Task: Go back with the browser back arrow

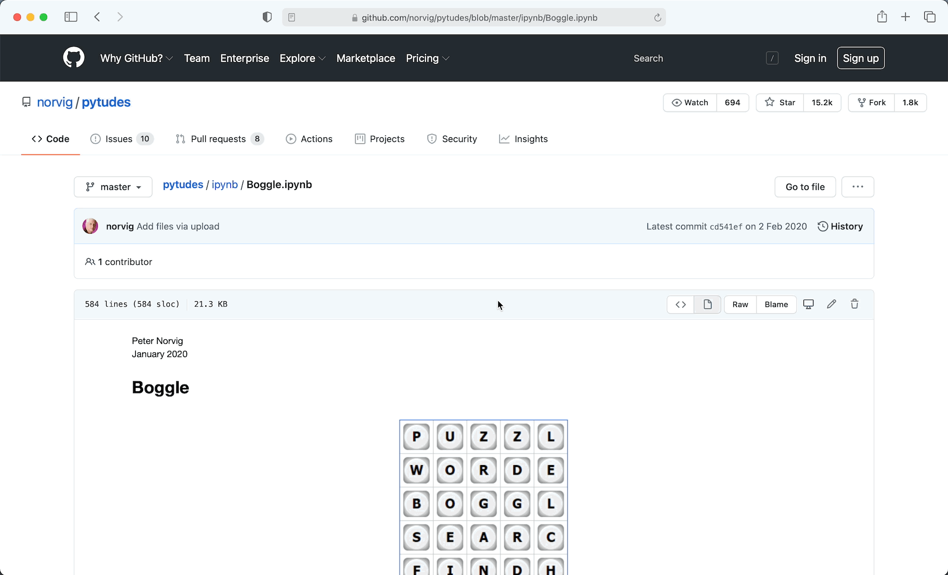Action: click(x=97, y=17)
